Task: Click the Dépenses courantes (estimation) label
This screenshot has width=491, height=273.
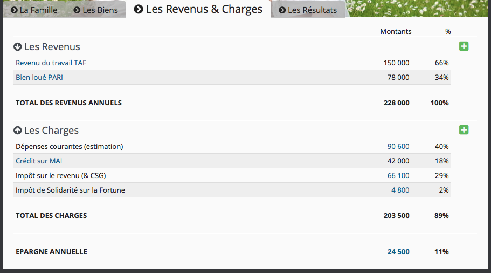Action: coord(69,146)
